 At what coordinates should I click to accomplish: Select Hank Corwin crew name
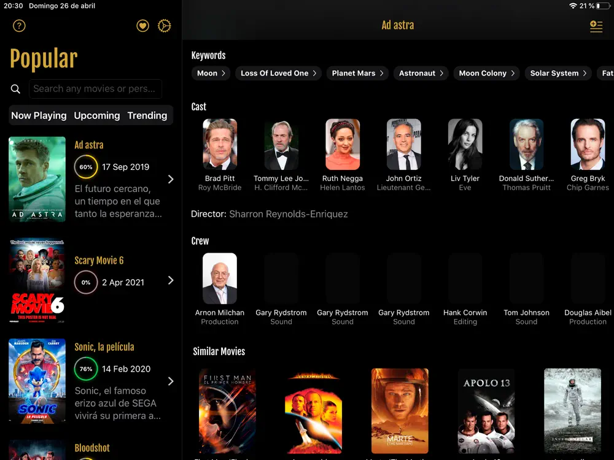[465, 313]
